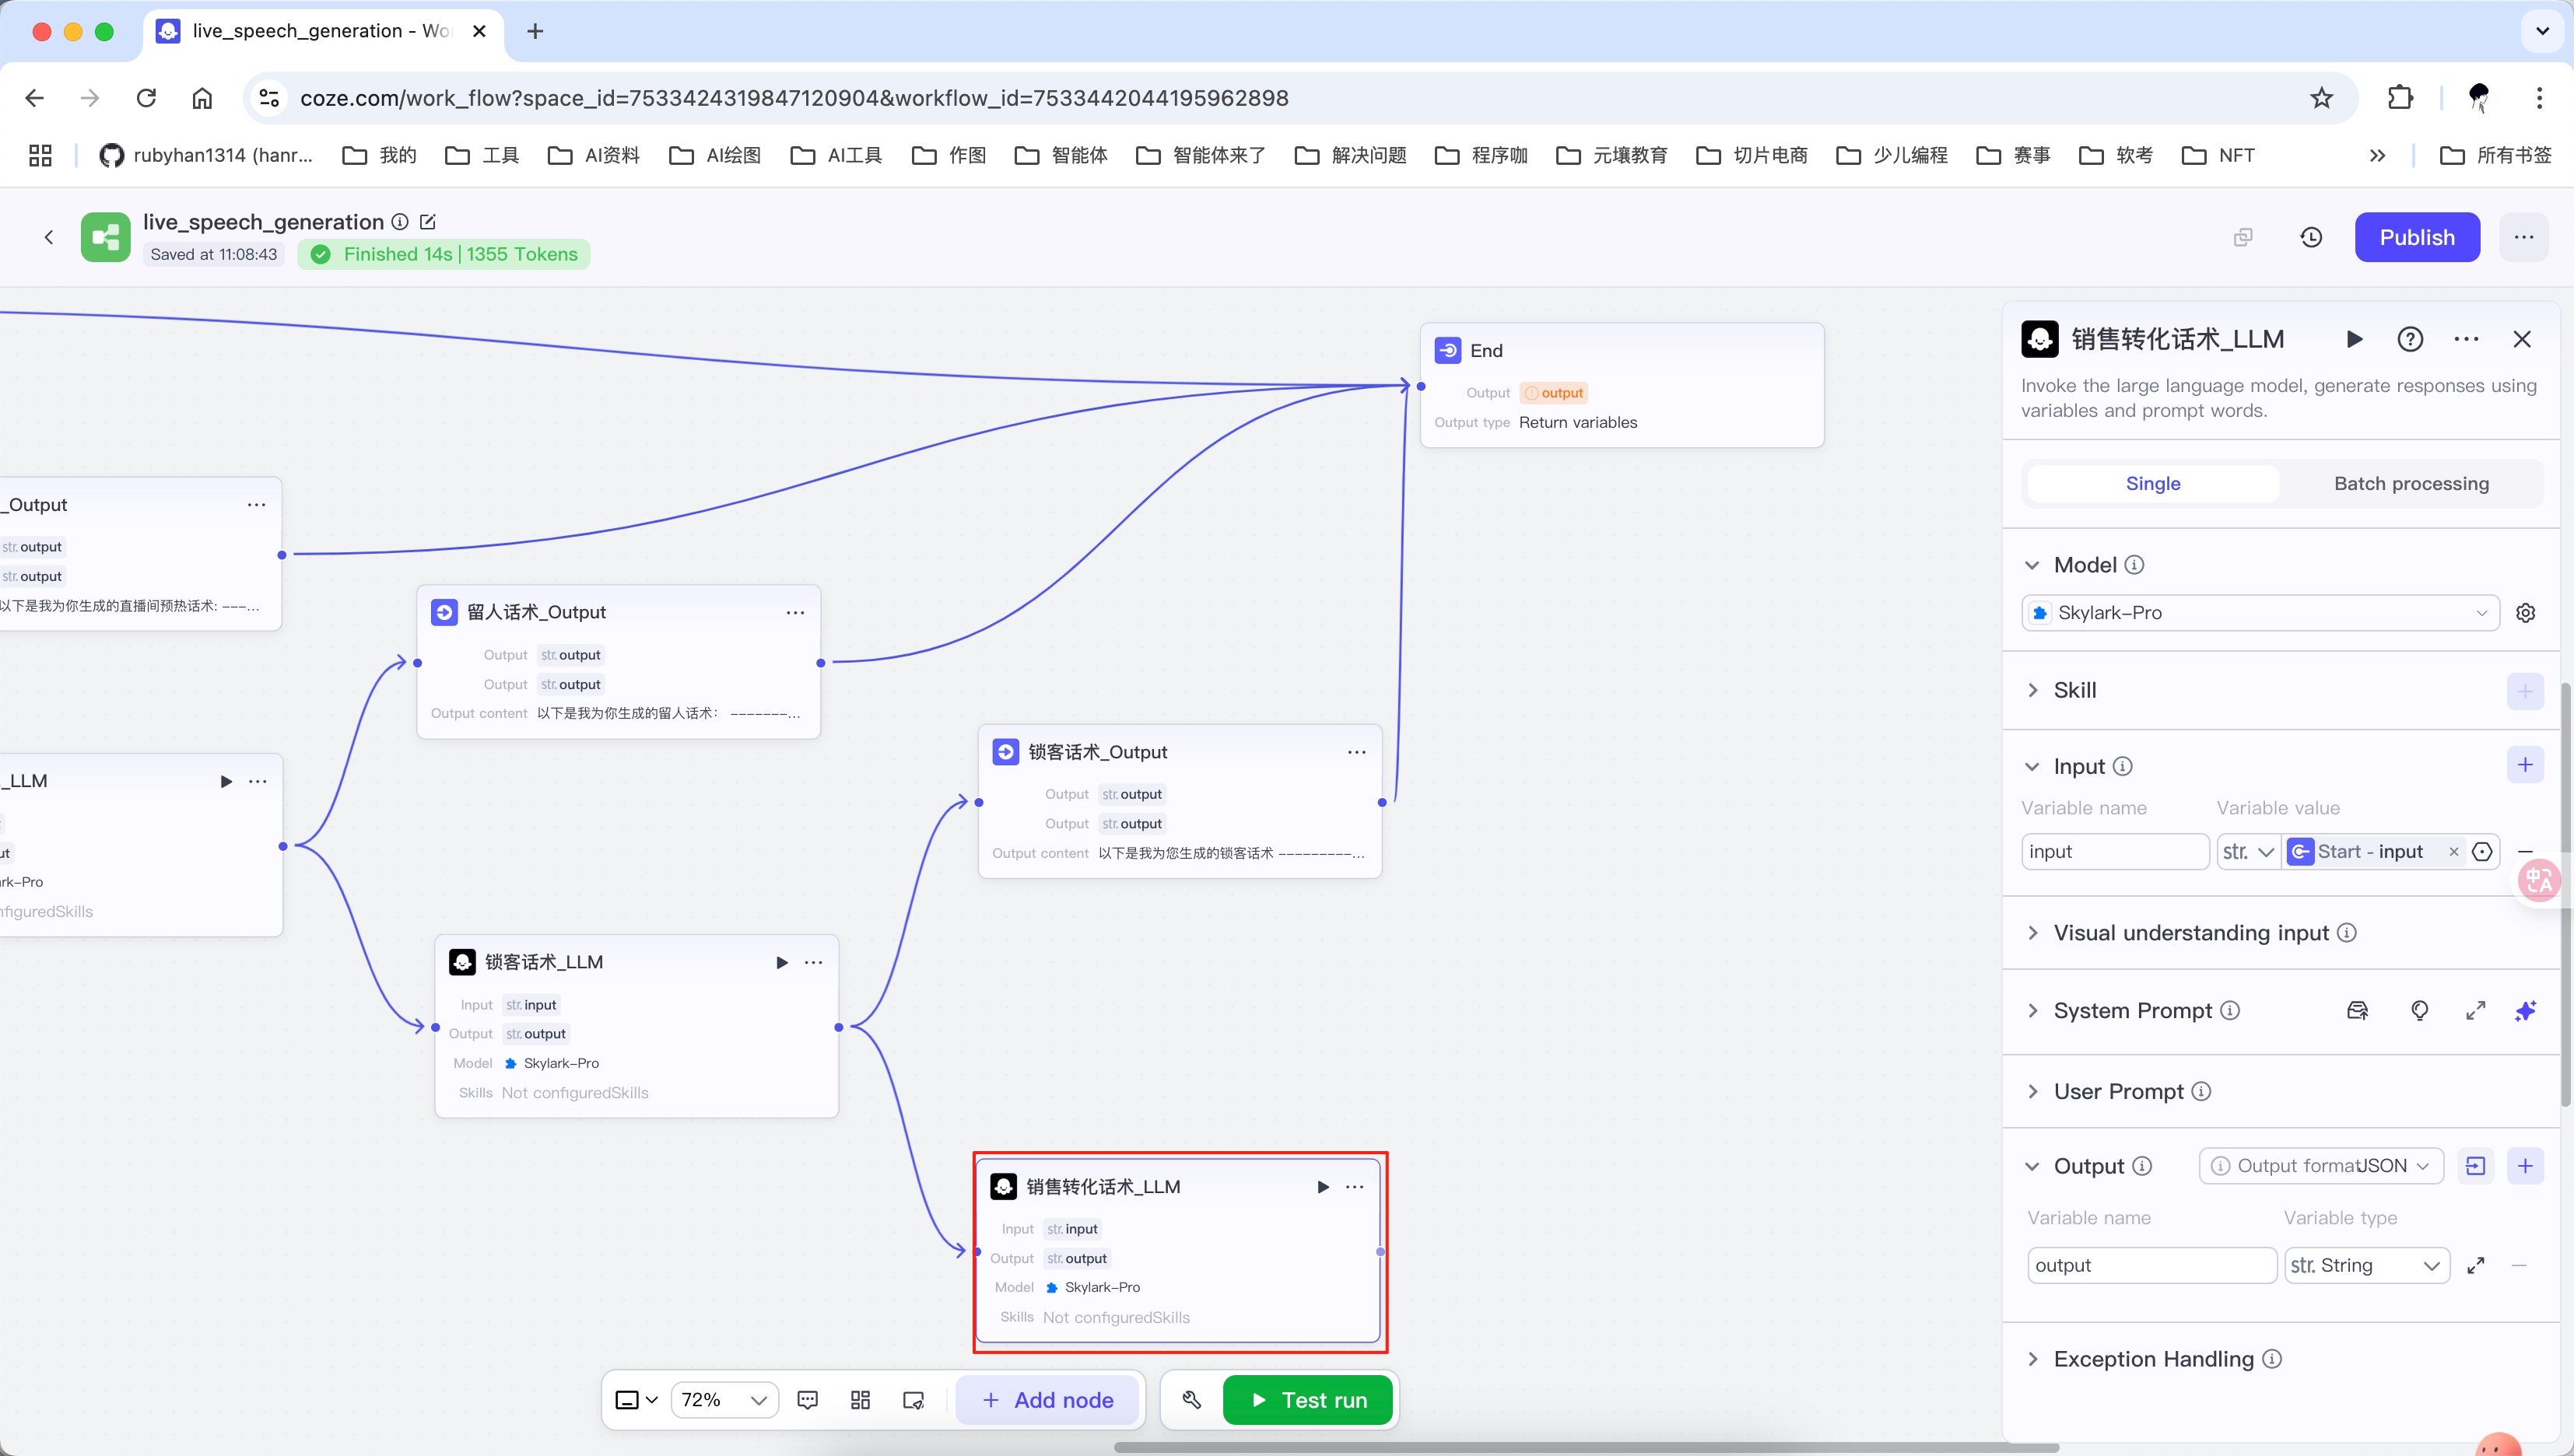Click the System Prompt expand-editor arrows icon
2574x1456 pixels.
[x=2475, y=1011]
